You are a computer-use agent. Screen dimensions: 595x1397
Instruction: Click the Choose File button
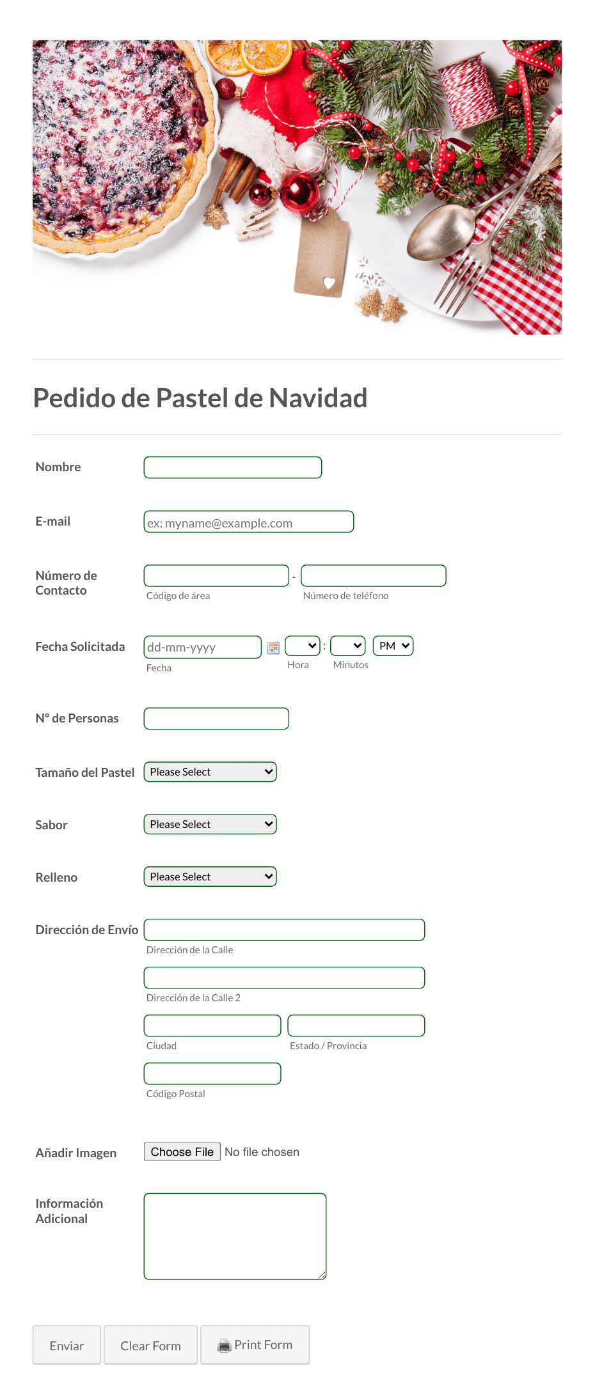182,1151
